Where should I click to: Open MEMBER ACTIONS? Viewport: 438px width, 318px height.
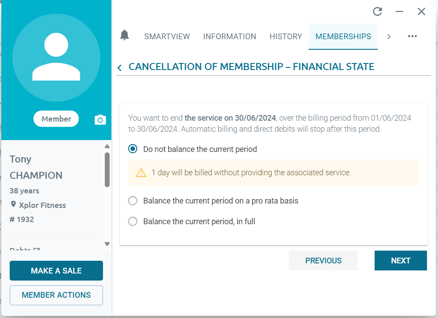pos(56,295)
